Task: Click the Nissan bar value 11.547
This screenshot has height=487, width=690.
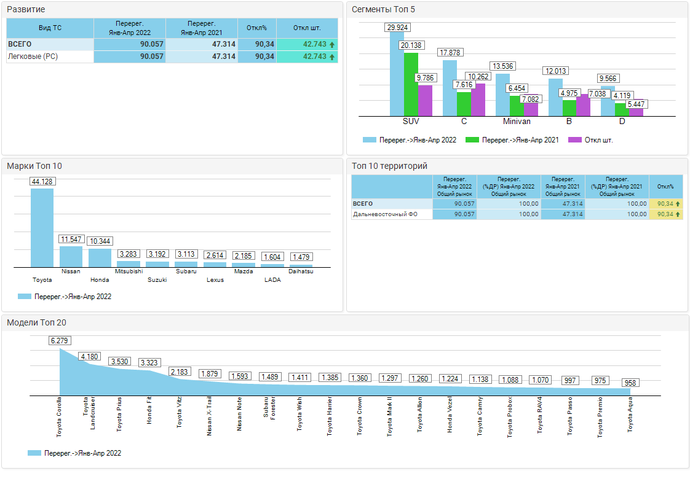Action: click(x=71, y=239)
